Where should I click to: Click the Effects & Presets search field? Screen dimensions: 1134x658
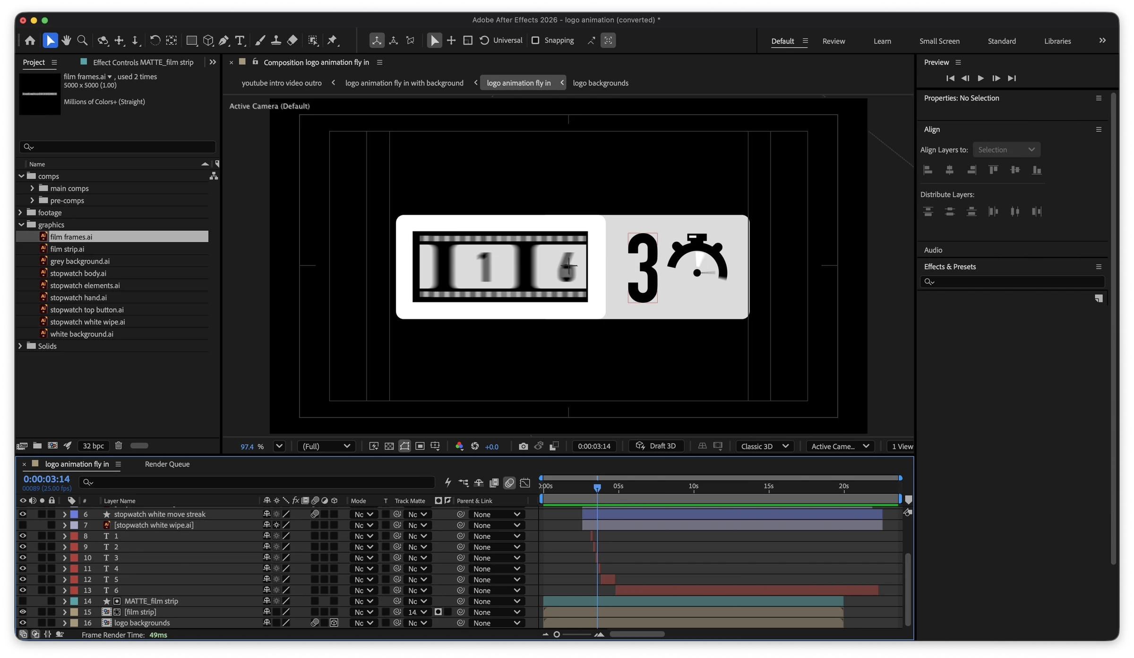tap(1012, 282)
